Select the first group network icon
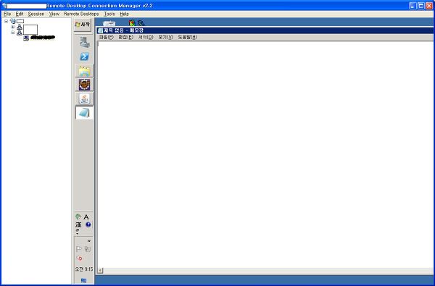The width and height of the screenshot is (435, 286). pos(20,27)
